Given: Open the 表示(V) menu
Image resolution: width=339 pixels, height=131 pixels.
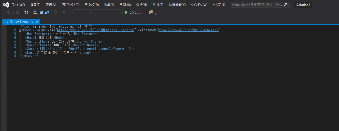Looking at the screenshot, I should 51,5.
